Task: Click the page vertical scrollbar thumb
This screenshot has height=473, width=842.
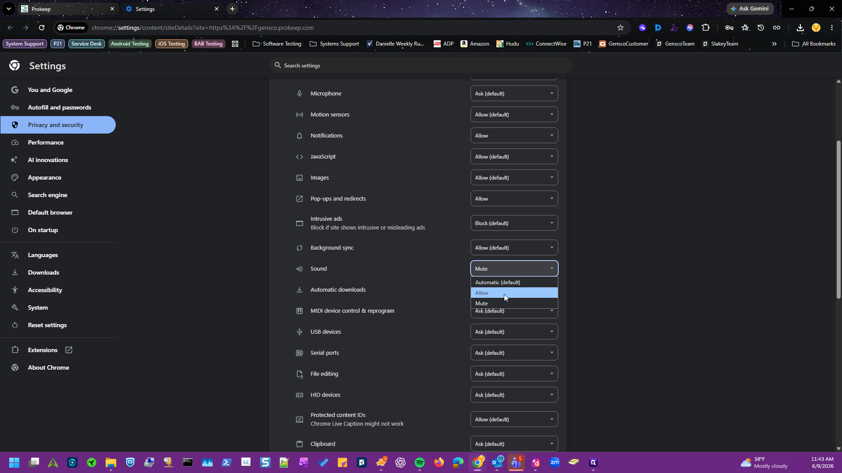Action: (838, 219)
